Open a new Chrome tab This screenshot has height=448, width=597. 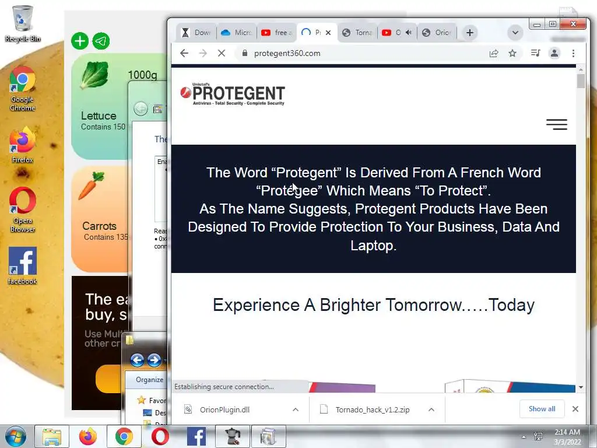[470, 33]
